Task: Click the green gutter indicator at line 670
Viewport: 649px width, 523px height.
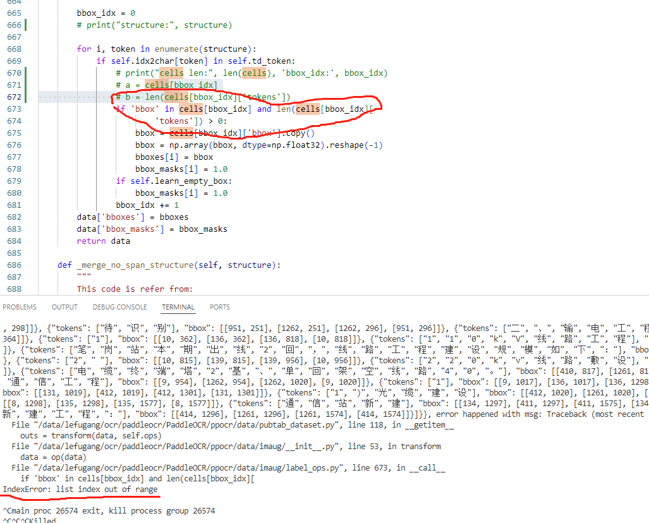Action: point(24,73)
